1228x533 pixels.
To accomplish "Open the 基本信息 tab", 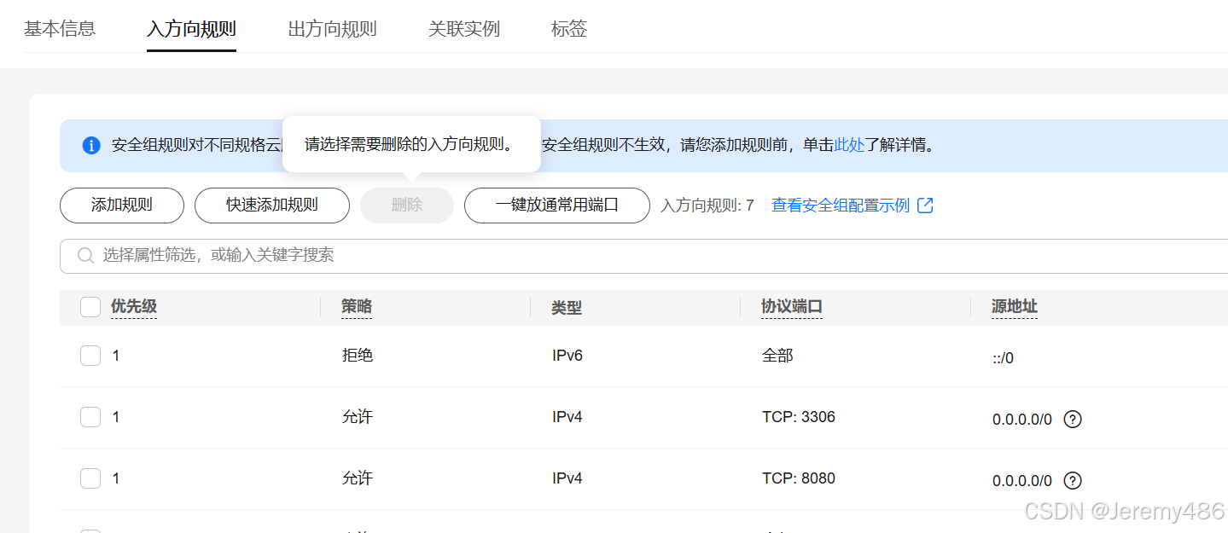I will tap(60, 29).
